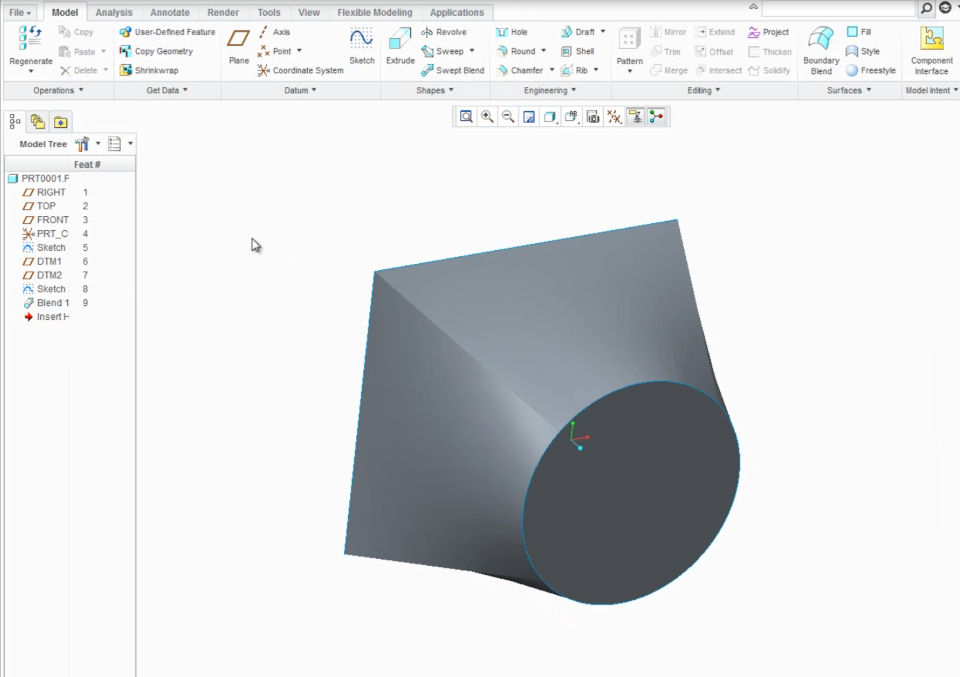Open the Tools tab
960x677 pixels.
[x=269, y=12]
